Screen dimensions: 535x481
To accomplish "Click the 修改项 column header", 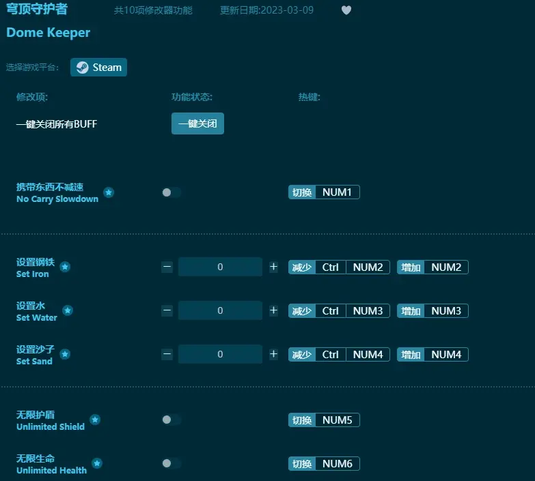I will pyautogui.click(x=32, y=97).
